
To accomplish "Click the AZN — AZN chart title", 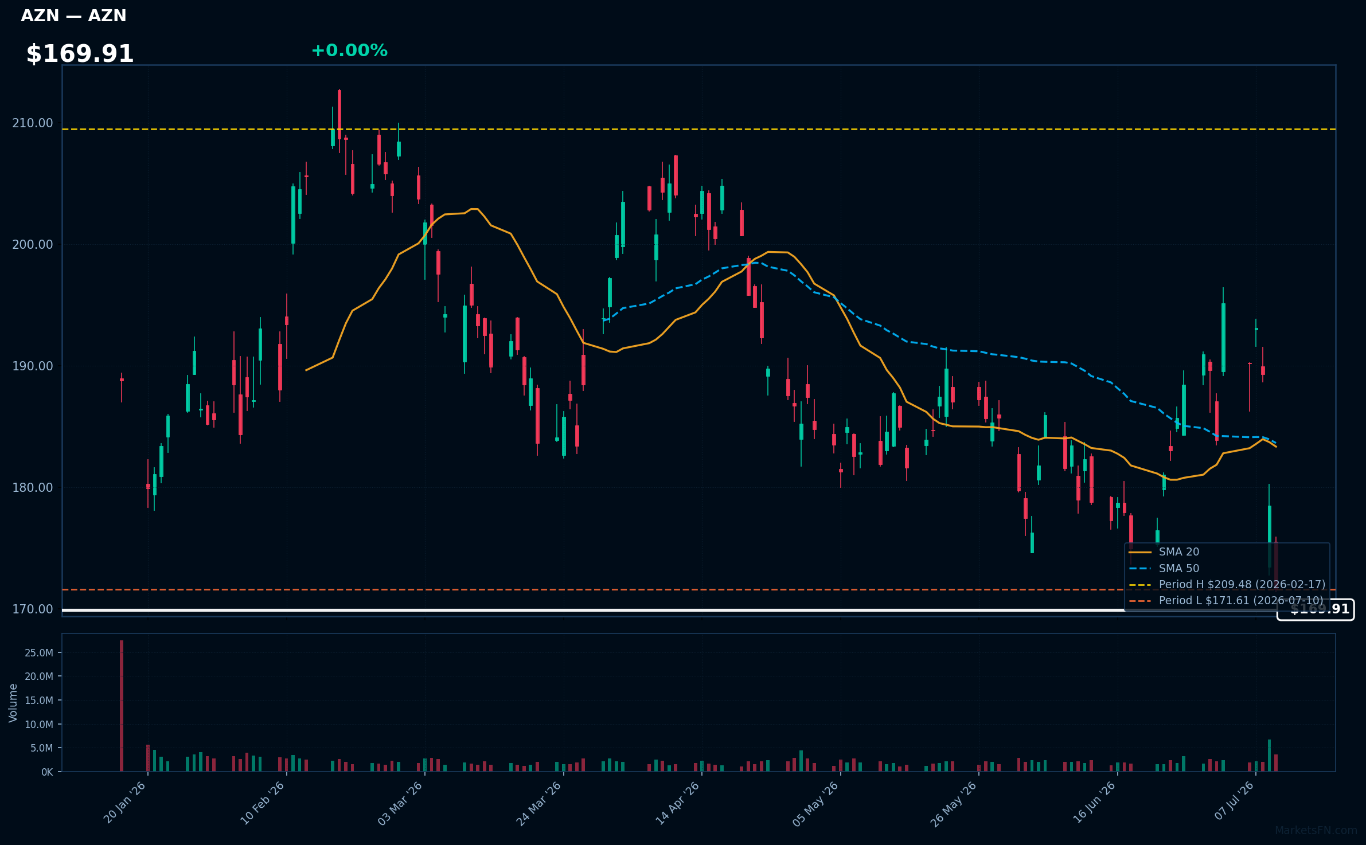I will coord(73,16).
